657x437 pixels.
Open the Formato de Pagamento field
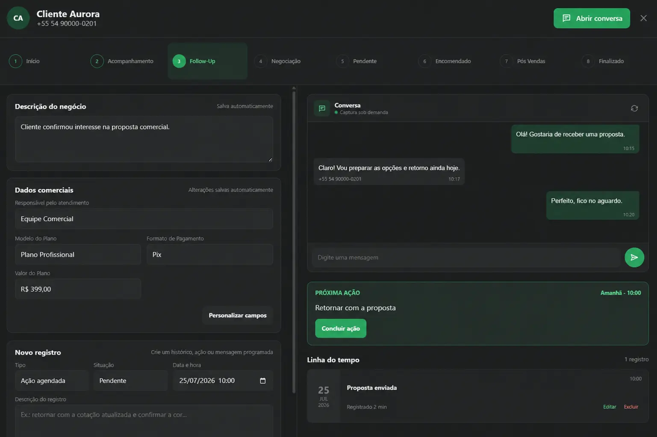[210, 255]
